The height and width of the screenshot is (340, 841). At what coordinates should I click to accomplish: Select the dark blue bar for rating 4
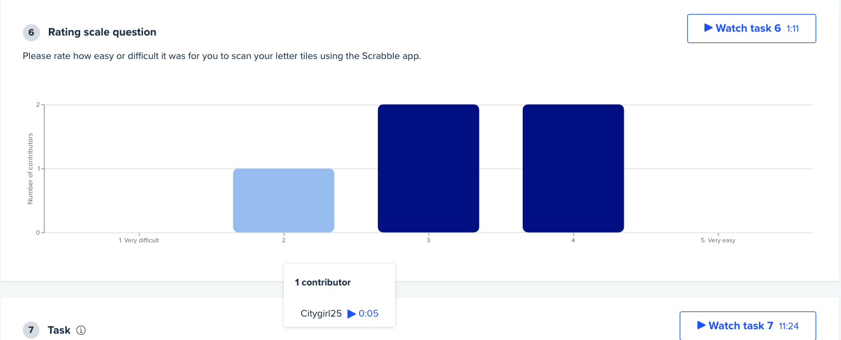tap(573, 168)
